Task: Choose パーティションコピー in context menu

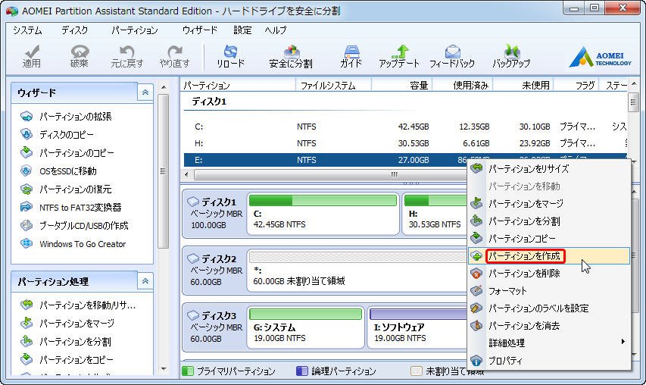Action: tap(549, 238)
